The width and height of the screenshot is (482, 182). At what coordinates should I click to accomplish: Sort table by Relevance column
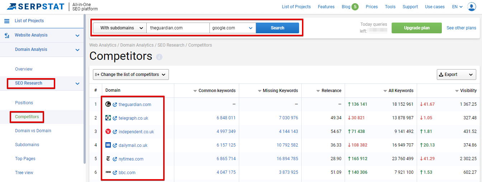(x=329, y=91)
